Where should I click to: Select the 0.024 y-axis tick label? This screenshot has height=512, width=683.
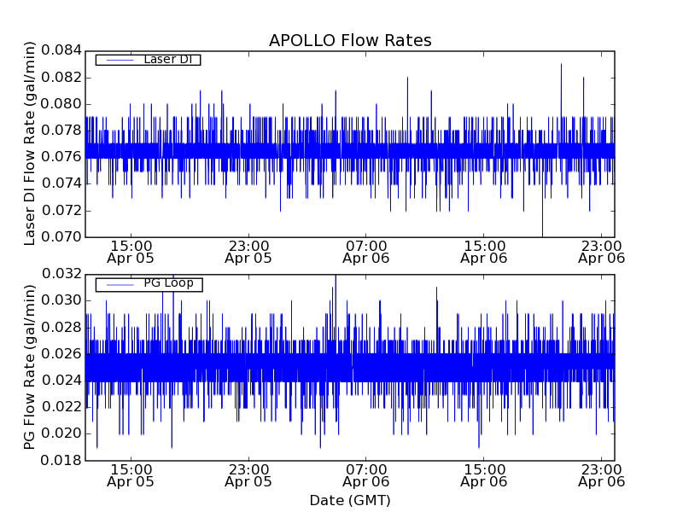click(61, 381)
